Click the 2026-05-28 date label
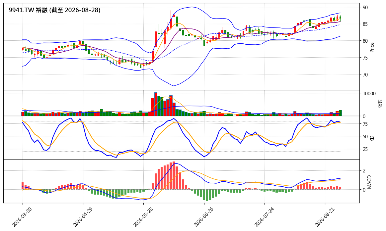Screen dimensions: 386x231 pyautogui.click(x=143, y=217)
